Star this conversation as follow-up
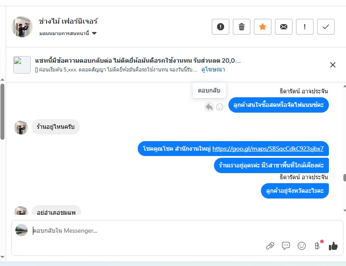This screenshot has width=346, height=266. click(x=263, y=27)
